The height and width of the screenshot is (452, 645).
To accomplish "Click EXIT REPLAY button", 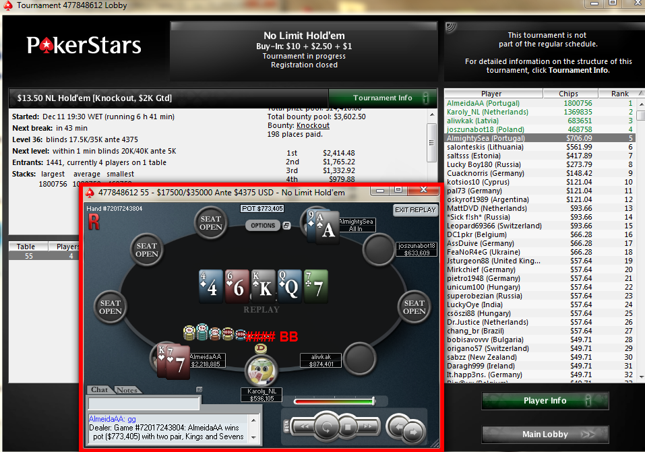I will [415, 209].
